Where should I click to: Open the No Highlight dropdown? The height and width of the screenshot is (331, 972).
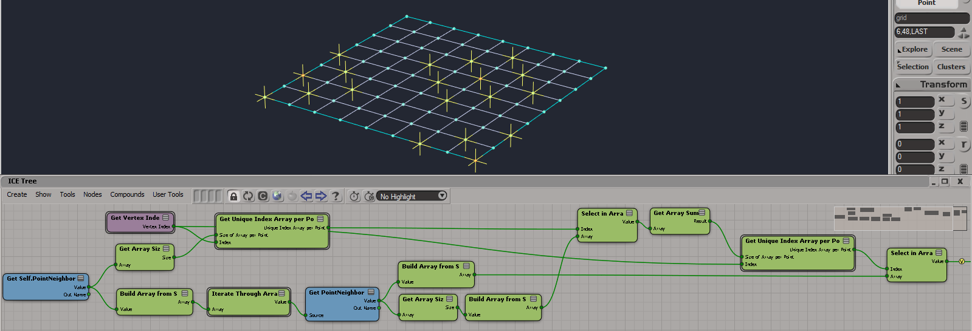point(442,196)
